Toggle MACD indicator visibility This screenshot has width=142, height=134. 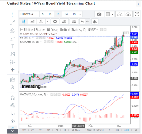pos(52,94)
